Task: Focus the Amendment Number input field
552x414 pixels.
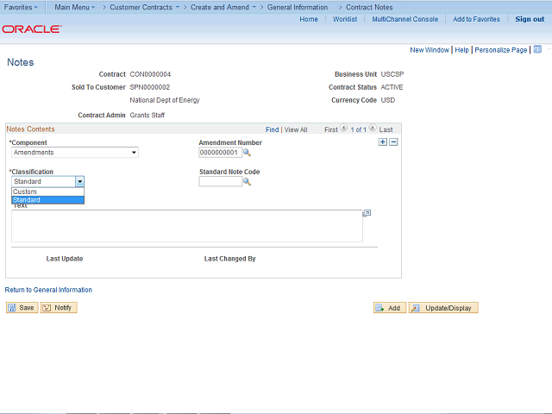Action: pos(221,153)
